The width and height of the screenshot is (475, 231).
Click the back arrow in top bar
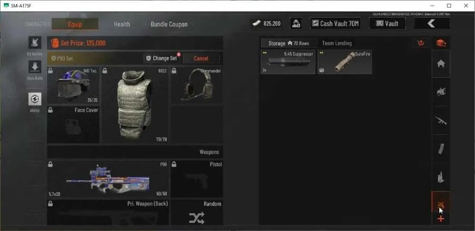coord(431,23)
